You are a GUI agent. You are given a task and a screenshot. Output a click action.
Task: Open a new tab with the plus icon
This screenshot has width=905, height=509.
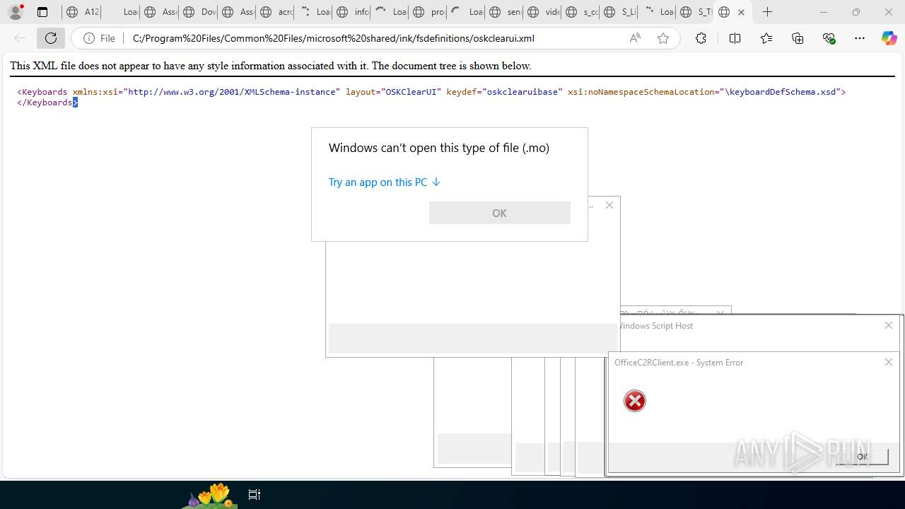pos(768,12)
